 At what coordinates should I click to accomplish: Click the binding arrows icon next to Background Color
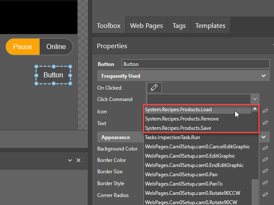click(x=265, y=148)
